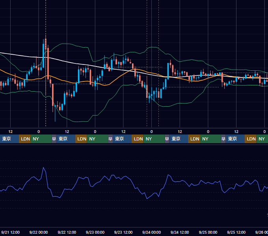The height and width of the screenshot is (236, 268).
Task: Click the oscillator peak near 9/22 00:00
Action: click(x=43, y=168)
